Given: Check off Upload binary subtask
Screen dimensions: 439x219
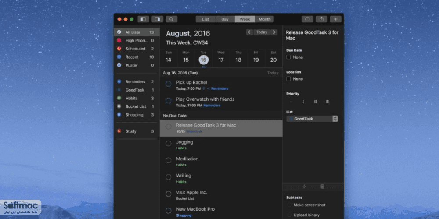Looking at the screenshot, I should [x=289, y=215].
